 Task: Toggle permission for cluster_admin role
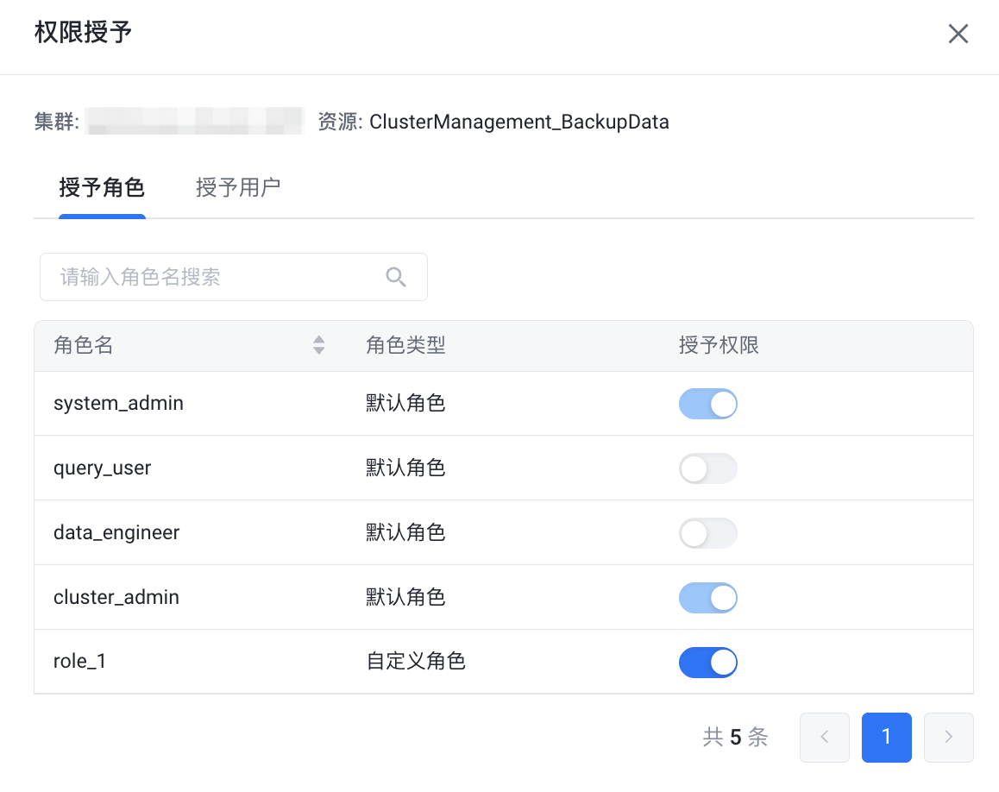tap(707, 598)
